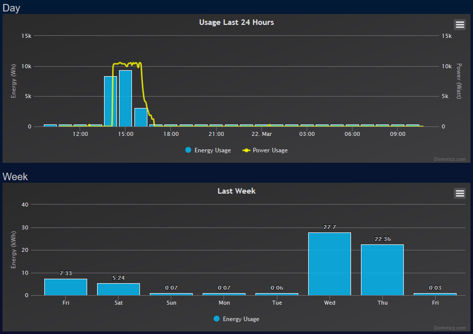Screen dimensions: 473x334
Task: Click the blue Energy Usage legend dot in day chart
Action: pyautogui.click(x=188, y=150)
